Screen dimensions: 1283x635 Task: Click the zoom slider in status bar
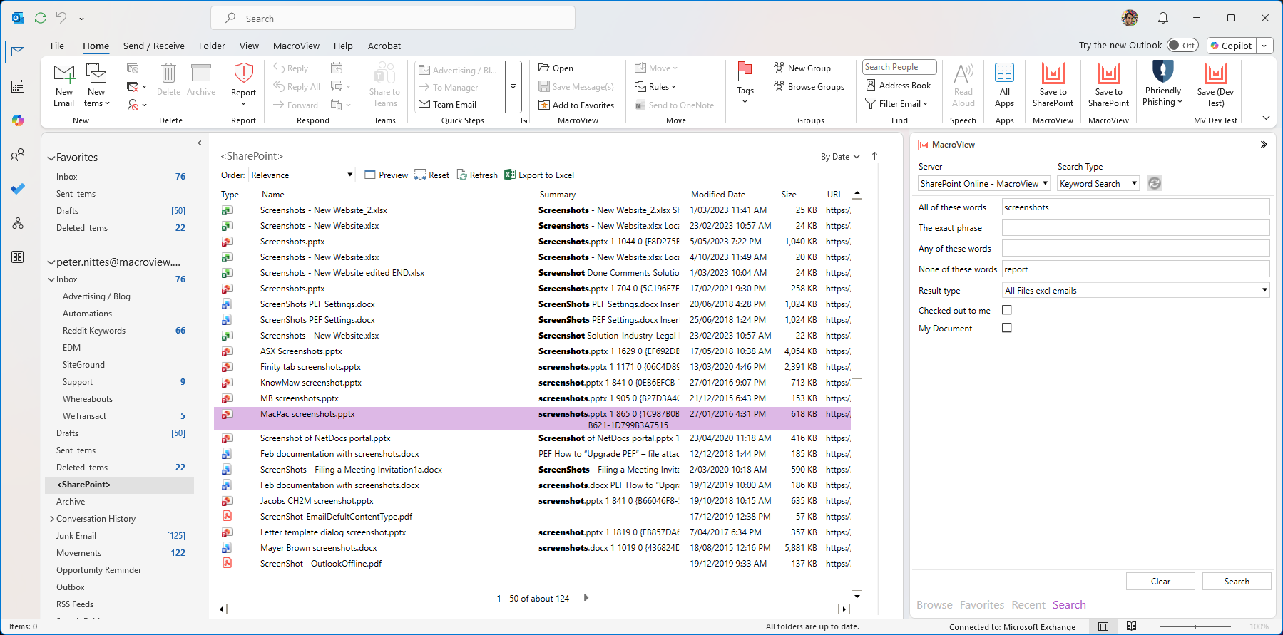(1196, 626)
